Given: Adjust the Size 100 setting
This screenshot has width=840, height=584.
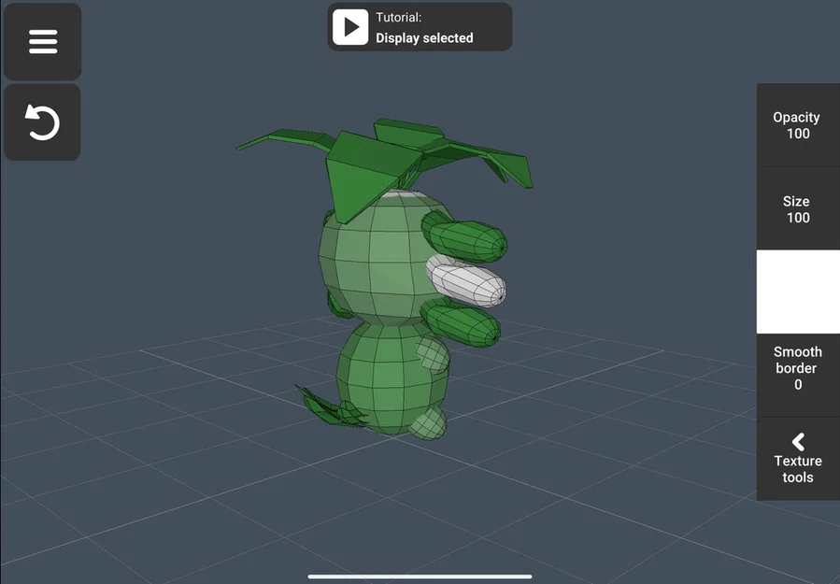Looking at the screenshot, I should click(x=798, y=208).
